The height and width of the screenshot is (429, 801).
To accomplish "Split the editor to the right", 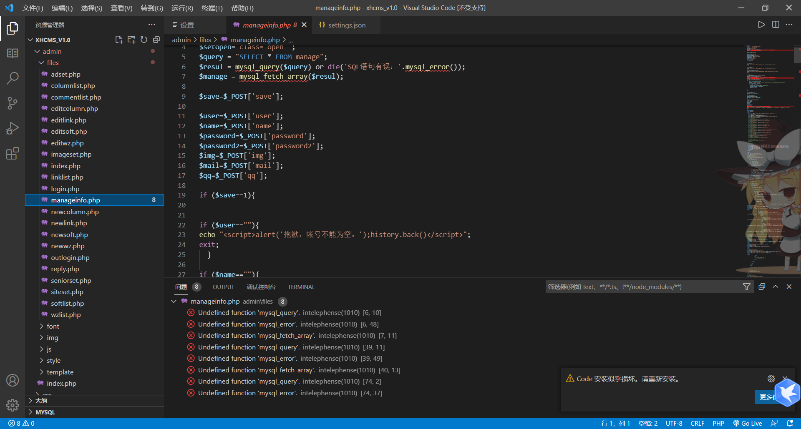I will [776, 25].
